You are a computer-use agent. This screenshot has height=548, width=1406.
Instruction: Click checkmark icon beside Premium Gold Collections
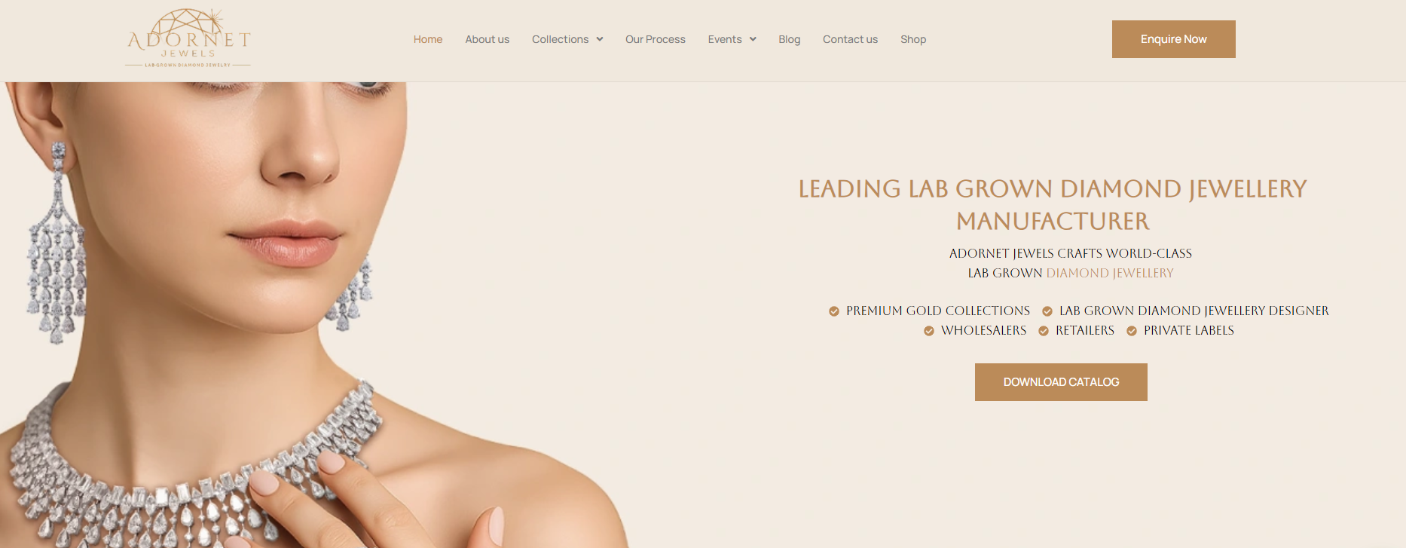[x=834, y=311]
